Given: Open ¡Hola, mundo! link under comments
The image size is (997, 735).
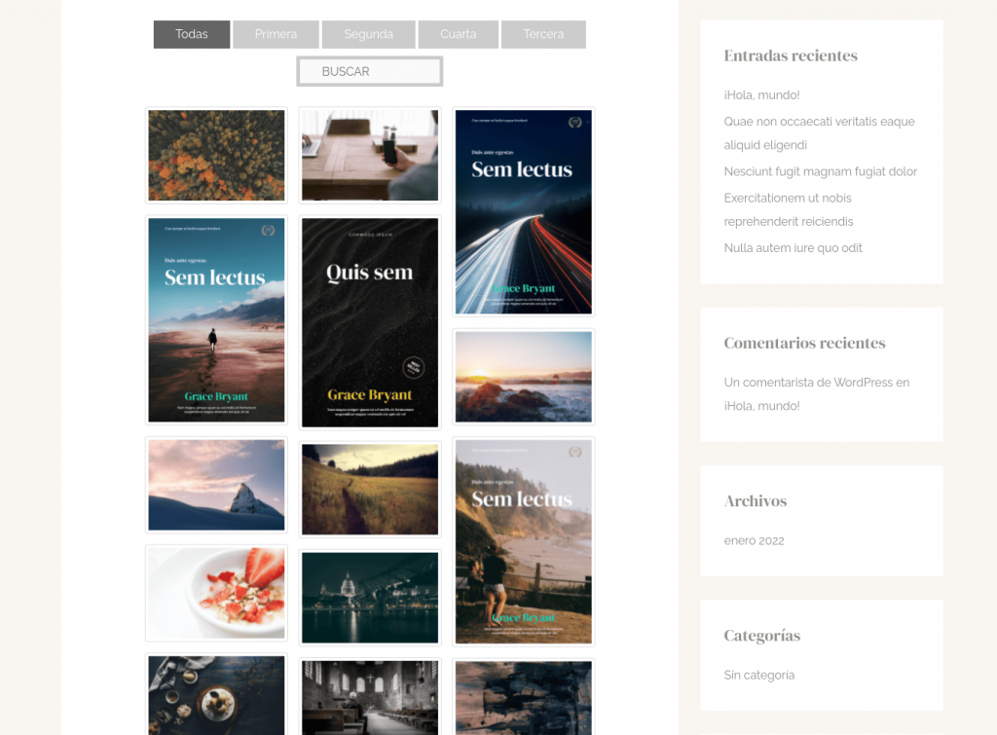Looking at the screenshot, I should 761,406.
